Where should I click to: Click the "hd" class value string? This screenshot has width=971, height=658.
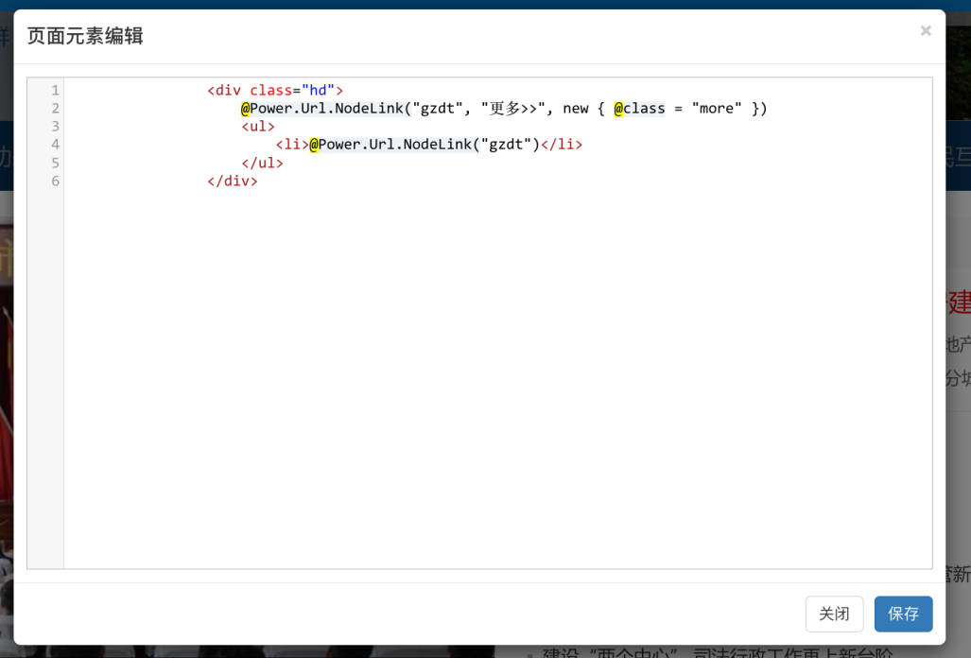pos(318,91)
